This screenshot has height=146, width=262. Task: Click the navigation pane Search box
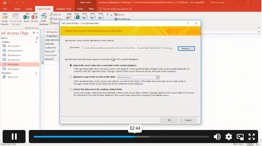pos(18,38)
